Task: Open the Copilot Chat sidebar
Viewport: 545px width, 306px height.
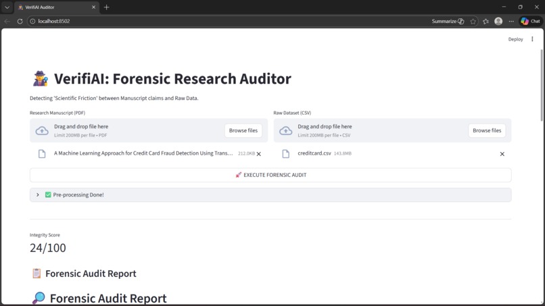Action: point(530,21)
